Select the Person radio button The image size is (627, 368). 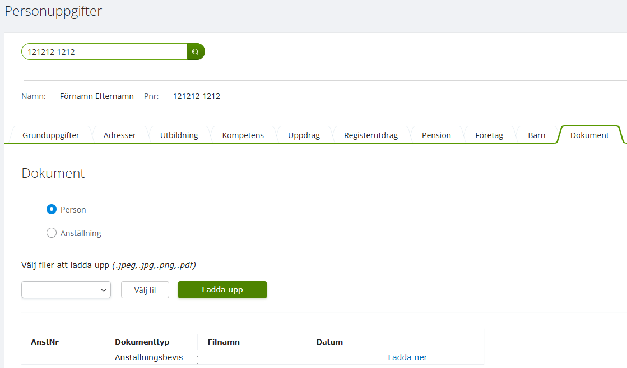point(52,210)
